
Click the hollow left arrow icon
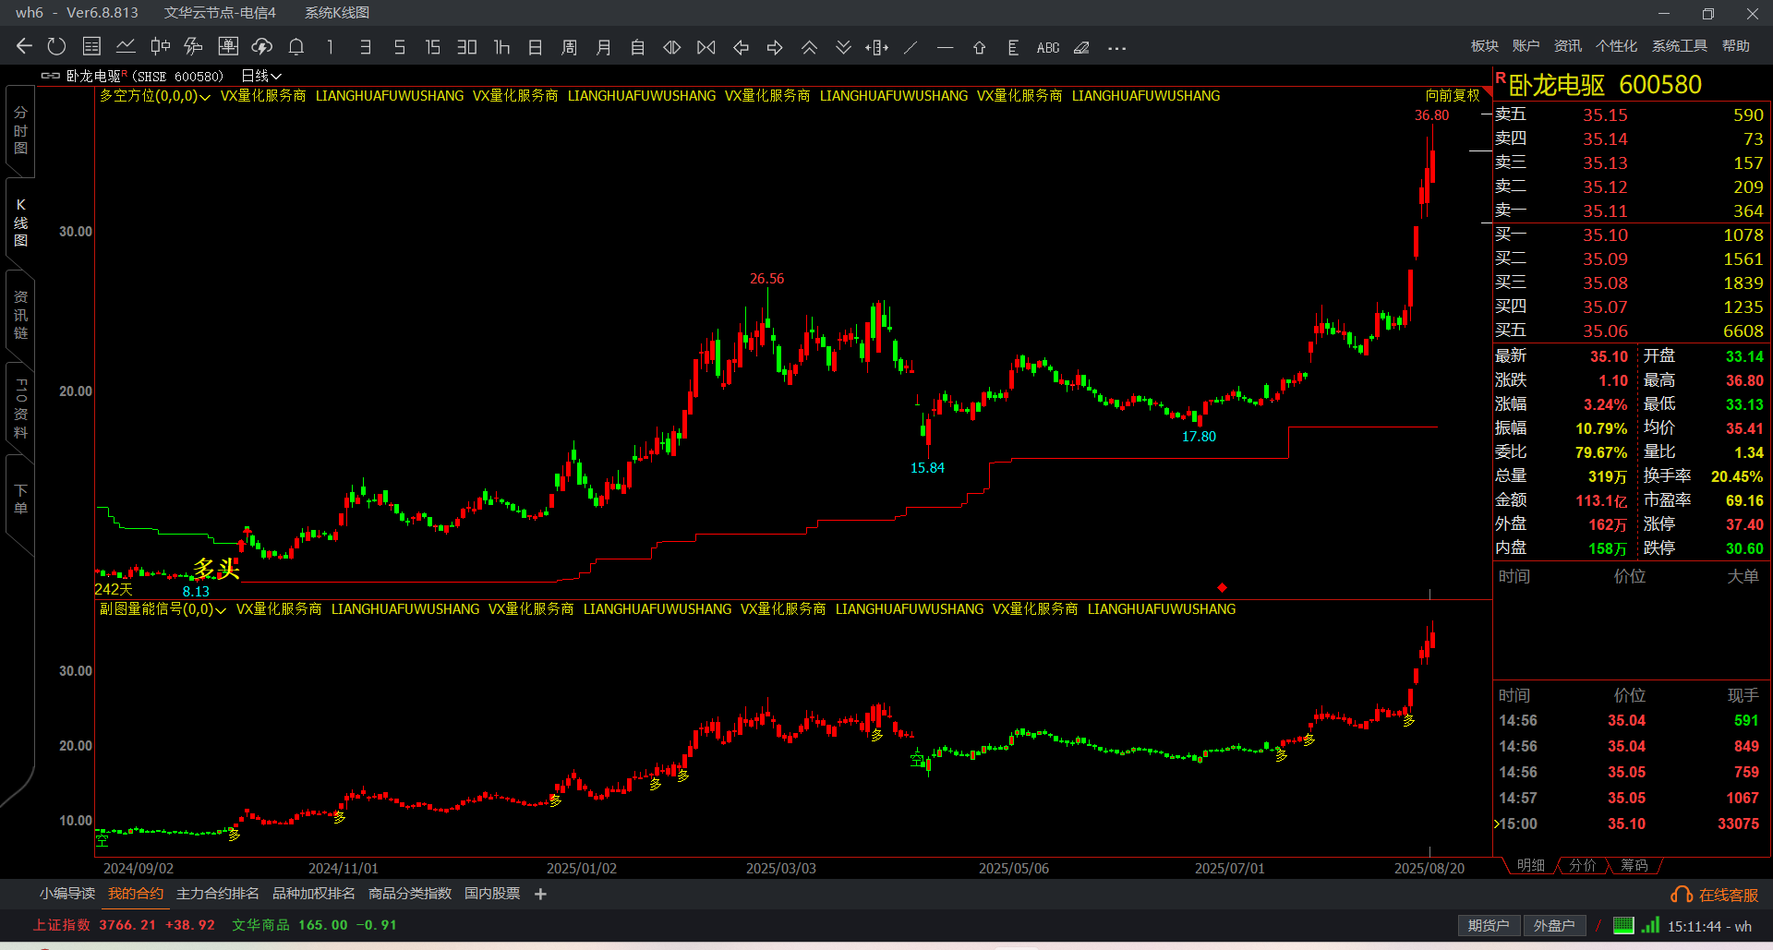(741, 47)
